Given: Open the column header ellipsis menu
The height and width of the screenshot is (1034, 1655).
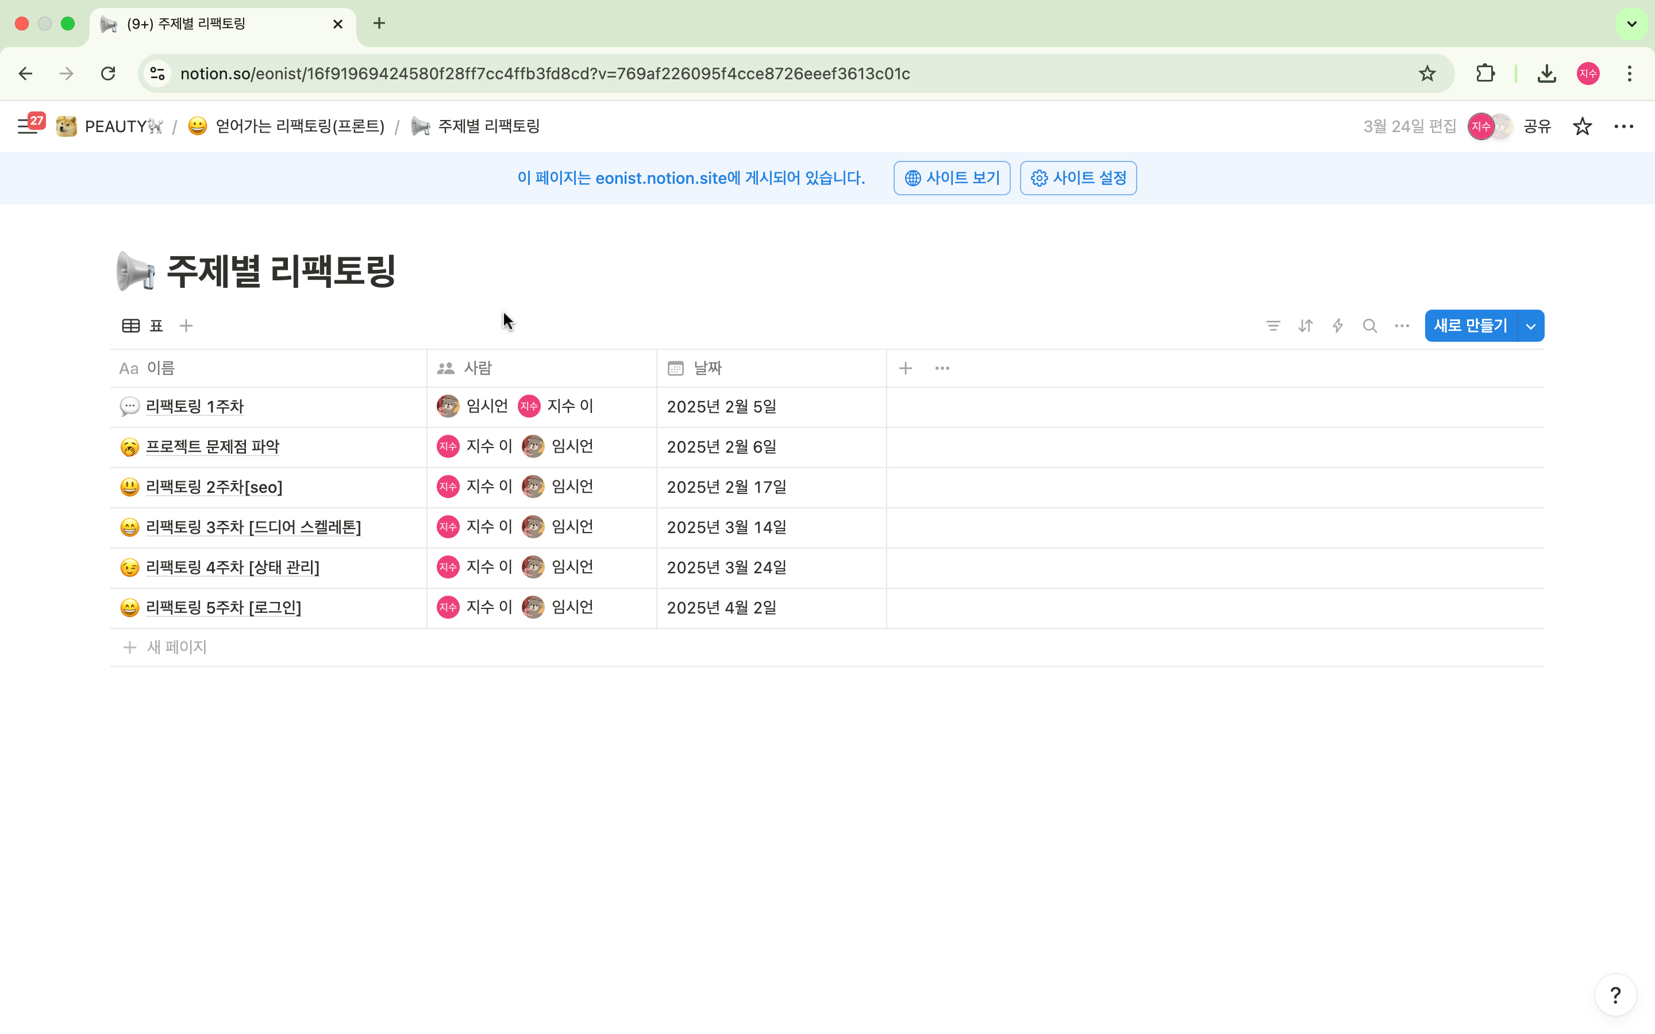Looking at the screenshot, I should tap(942, 369).
